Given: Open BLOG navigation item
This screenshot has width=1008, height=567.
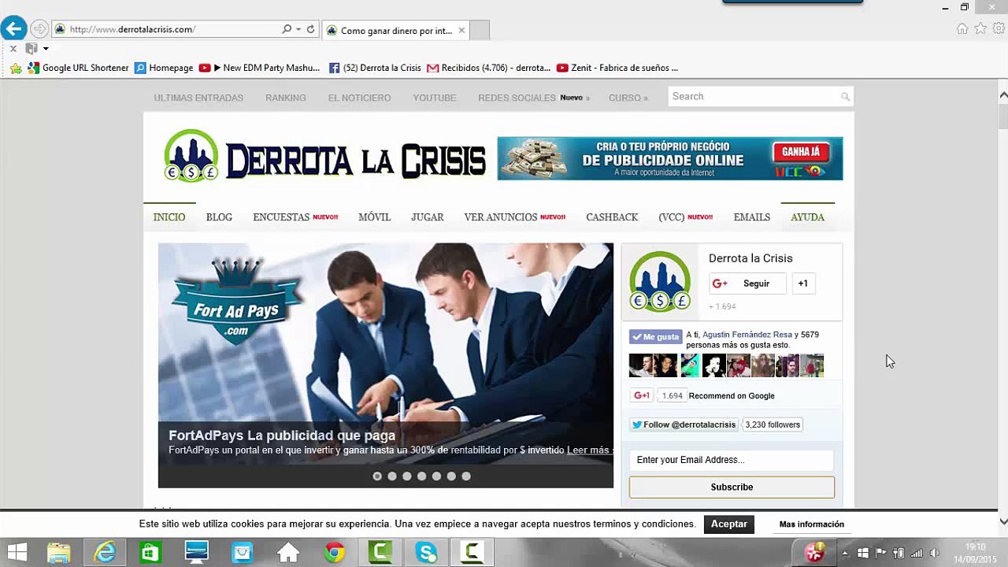Looking at the screenshot, I should click(x=219, y=217).
